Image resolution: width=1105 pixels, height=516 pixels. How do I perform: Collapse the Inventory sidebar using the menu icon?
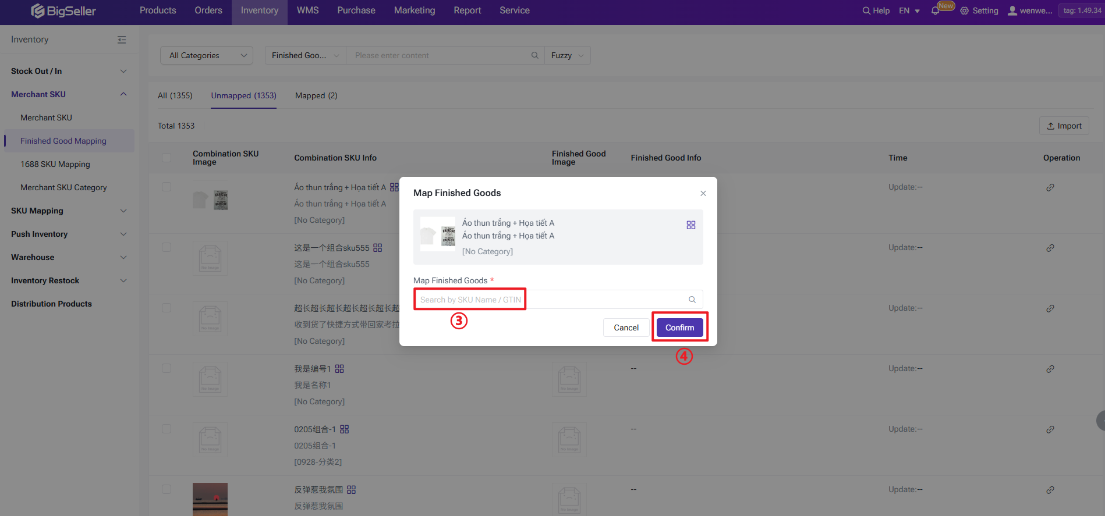tap(122, 40)
